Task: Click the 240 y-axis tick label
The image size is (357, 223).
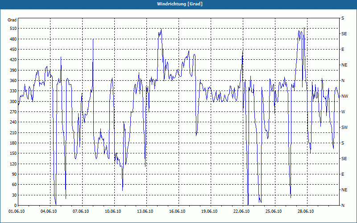Action: click(13, 122)
